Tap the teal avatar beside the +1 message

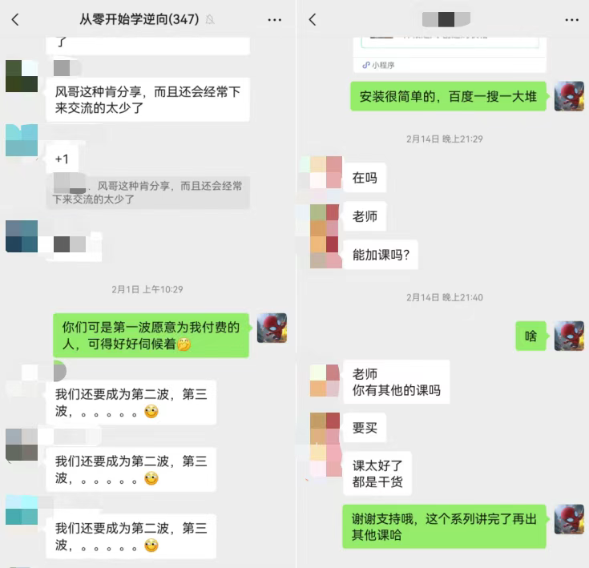[22, 140]
